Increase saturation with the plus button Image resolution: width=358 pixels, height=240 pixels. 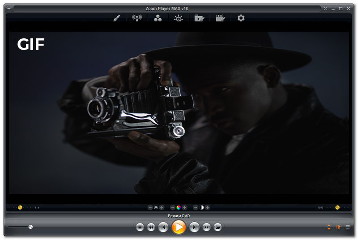coord(184,207)
